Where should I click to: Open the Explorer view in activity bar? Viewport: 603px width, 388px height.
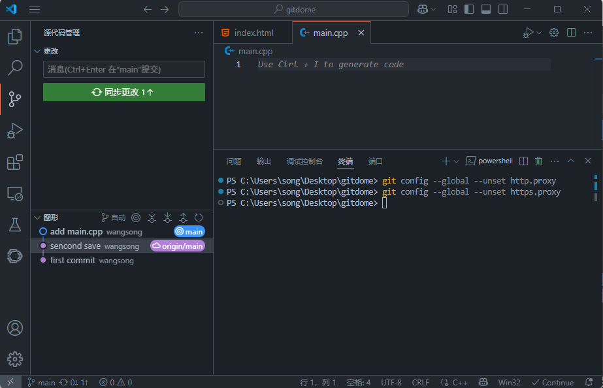14,37
